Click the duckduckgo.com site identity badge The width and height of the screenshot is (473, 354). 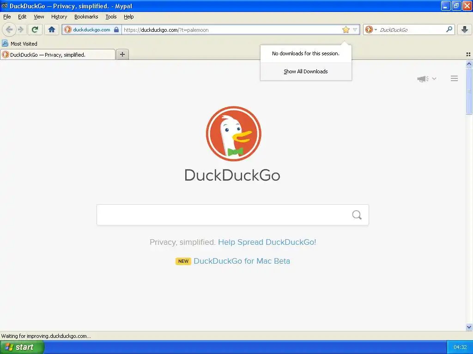tap(91, 30)
